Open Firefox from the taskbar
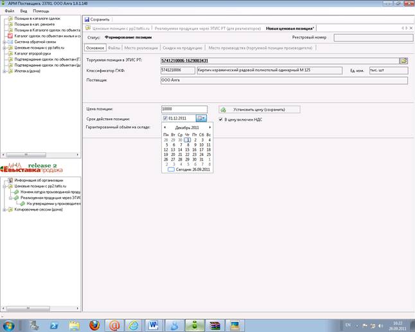415x332 pixels. [x=94, y=326]
